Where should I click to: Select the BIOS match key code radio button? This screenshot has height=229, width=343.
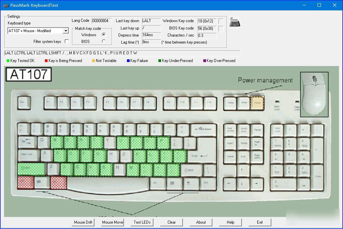104,41
